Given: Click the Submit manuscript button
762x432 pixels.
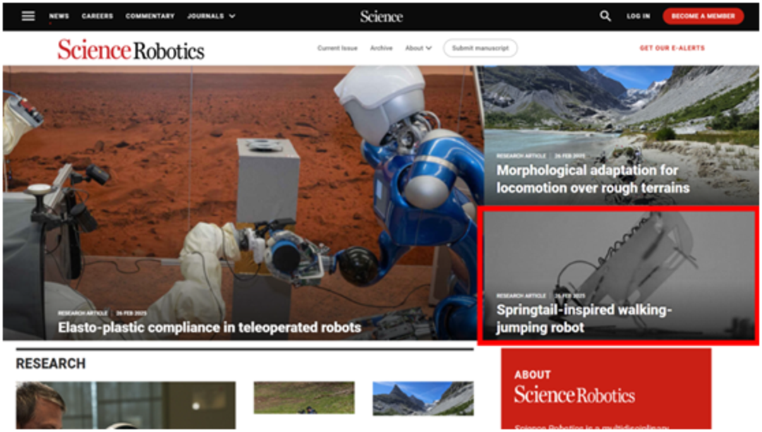Looking at the screenshot, I should click(x=480, y=48).
